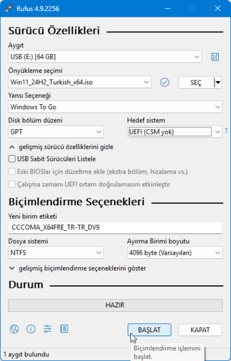Open the Yansı Seçeneği Windows To Go dropdown

point(115,107)
